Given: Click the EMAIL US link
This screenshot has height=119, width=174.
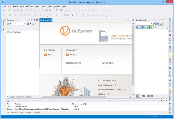Looking at the screenshot, I should (104, 94).
